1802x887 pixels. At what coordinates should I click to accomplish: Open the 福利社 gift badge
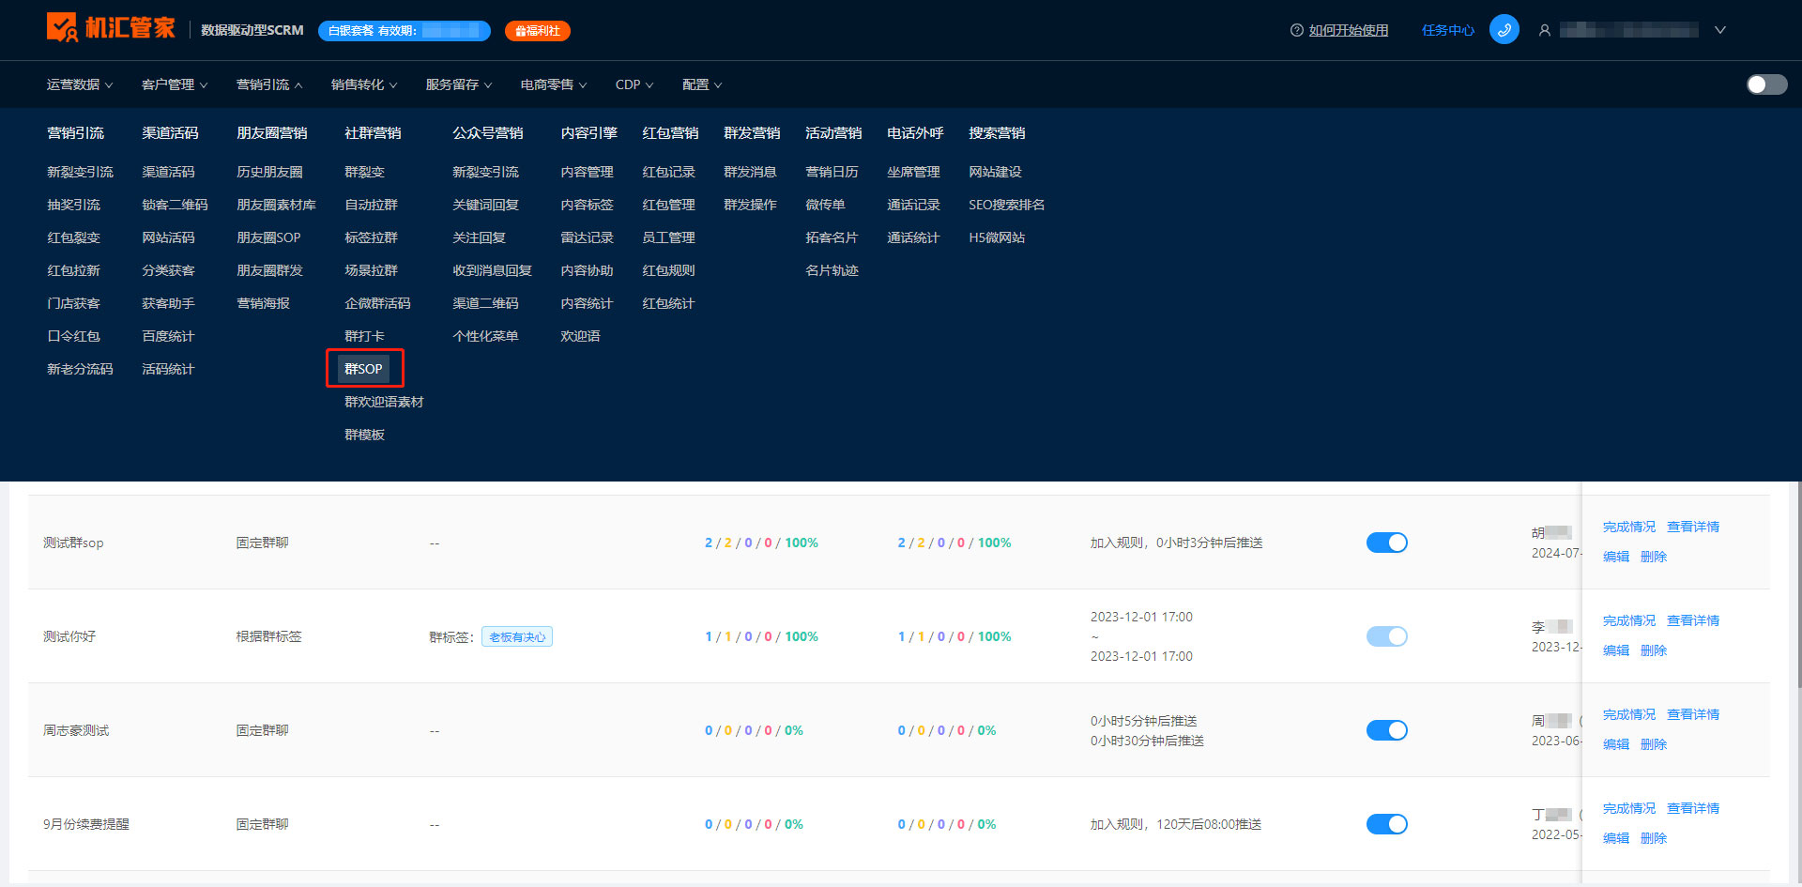[x=538, y=31]
